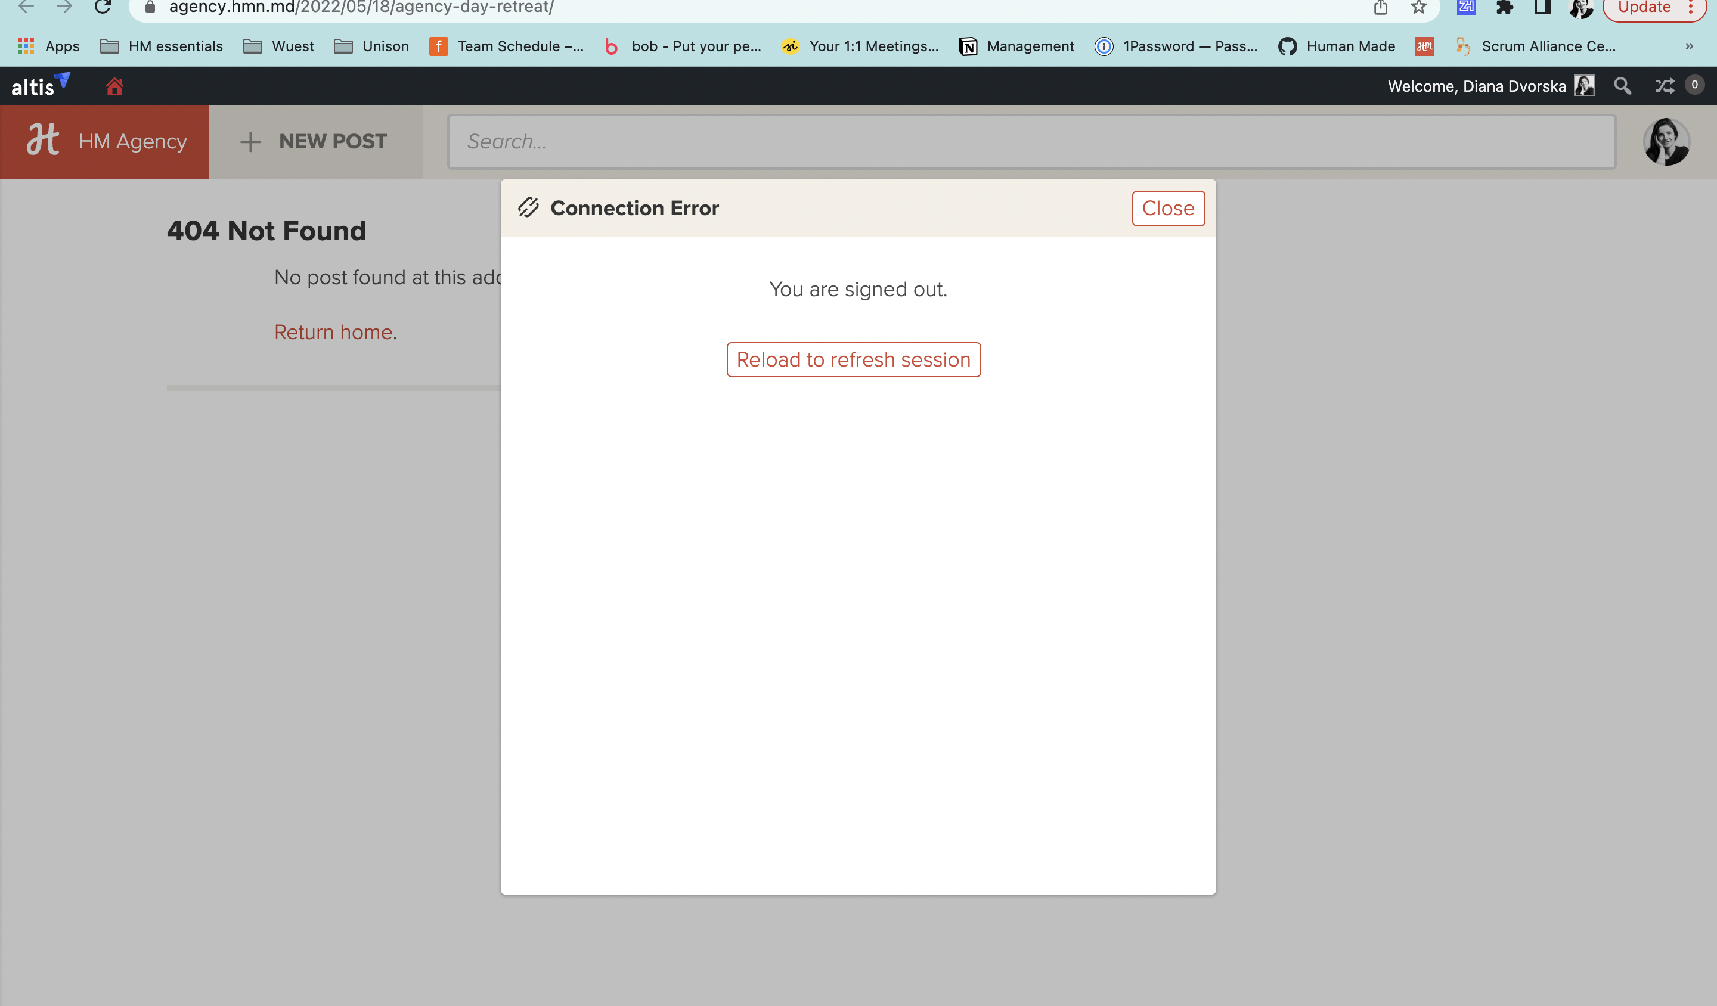Click NEW POST in the header
This screenshot has width=1717, height=1006.
coord(315,142)
